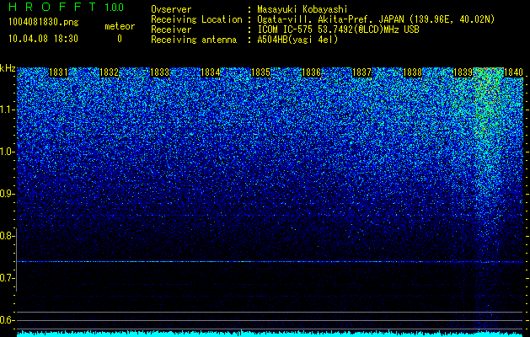Select observer name Masayuki Kobayashi

coord(302,9)
